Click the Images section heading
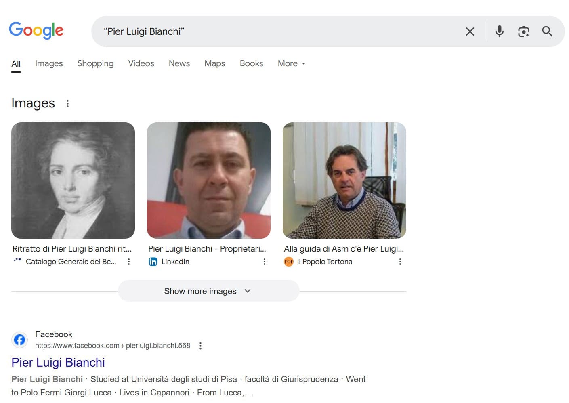The width and height of the screenshot is (569, 403). coord(33,103)
